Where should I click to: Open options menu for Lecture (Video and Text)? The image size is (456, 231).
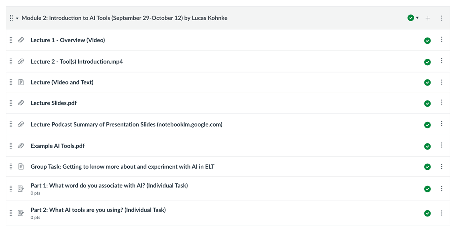(442, 82)
